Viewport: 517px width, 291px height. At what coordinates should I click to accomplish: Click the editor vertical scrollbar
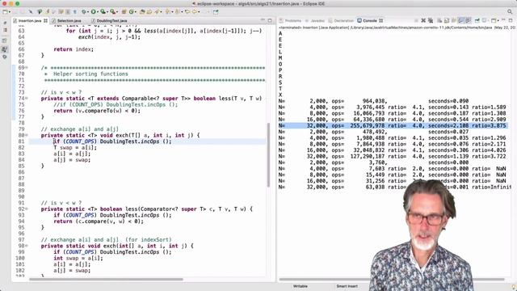pyautogui.click(x=268, y=154)
